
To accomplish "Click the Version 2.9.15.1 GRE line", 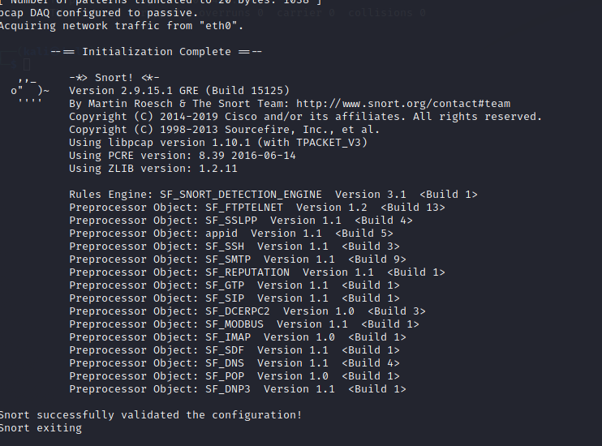I will coord(179,91).
